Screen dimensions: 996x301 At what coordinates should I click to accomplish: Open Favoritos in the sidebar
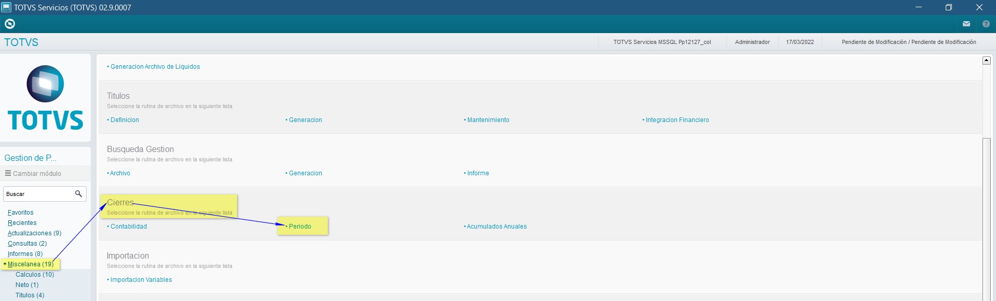click(x=20, y=213)
